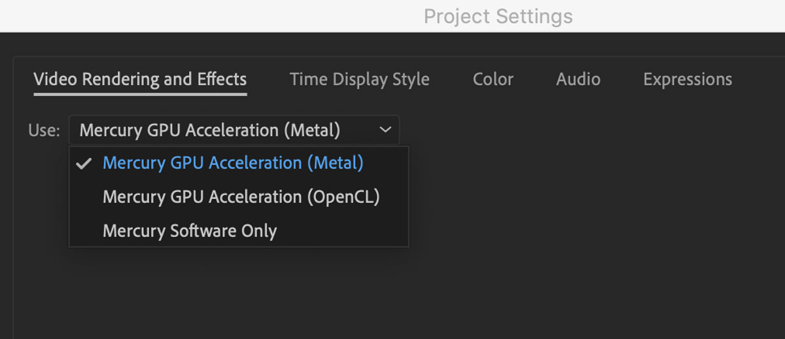Select the Video Rendering and Effects tab
The width and height of the screenshot is (785, 339).
(x=140, y=80)
